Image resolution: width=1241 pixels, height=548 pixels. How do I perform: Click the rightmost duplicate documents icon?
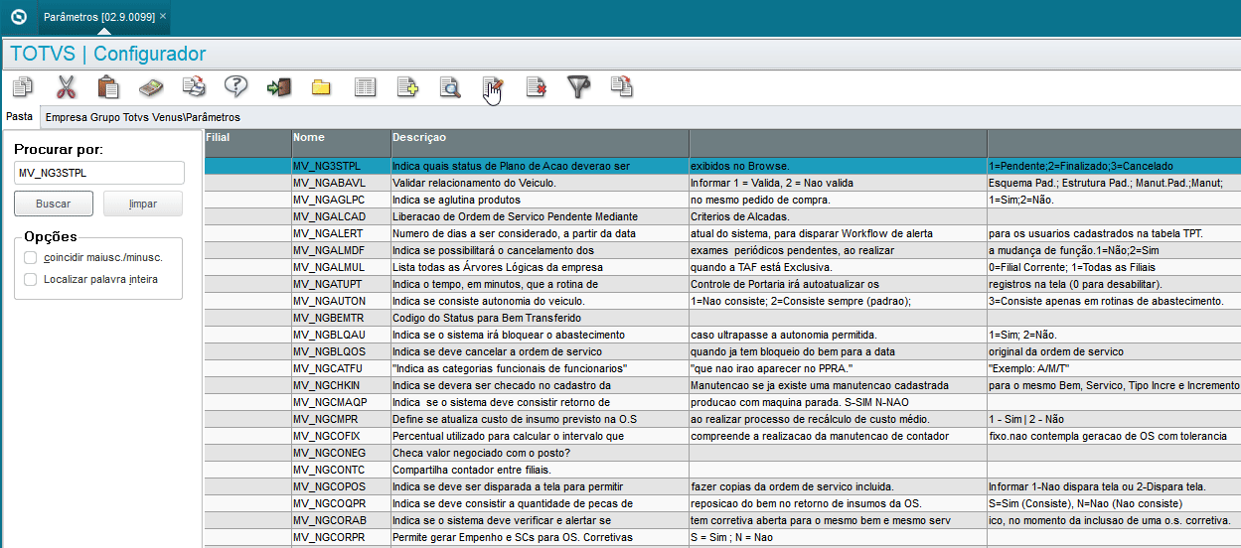pos(621,86)
